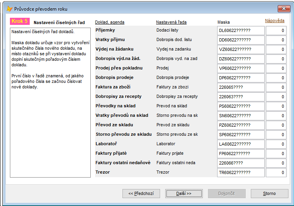Edit the Faktura za zboží mask field

coord(241,87)
